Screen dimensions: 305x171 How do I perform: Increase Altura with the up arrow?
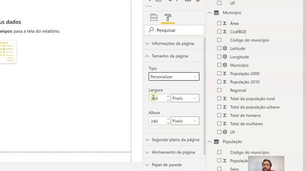tap(168, 119)
